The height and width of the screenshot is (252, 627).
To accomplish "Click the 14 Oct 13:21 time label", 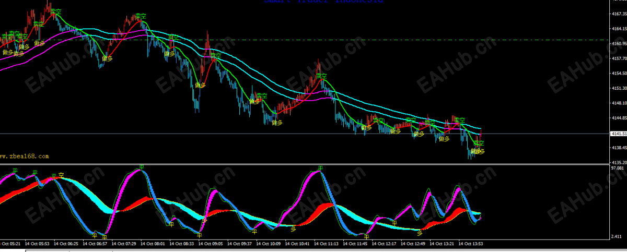I will tap(441, 244).
